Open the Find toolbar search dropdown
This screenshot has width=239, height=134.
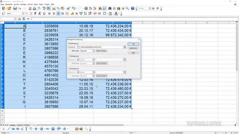point(150,8)
